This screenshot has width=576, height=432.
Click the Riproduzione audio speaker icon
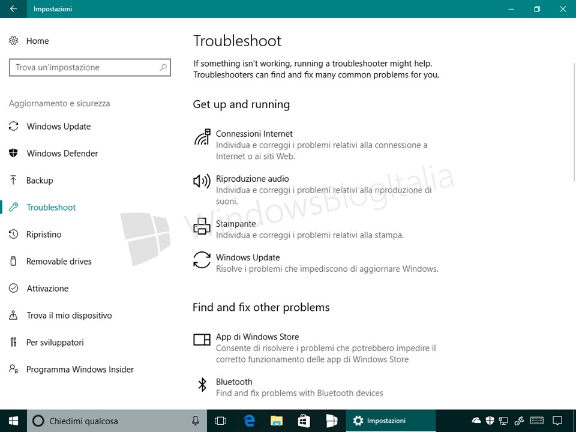pos(202,181)
